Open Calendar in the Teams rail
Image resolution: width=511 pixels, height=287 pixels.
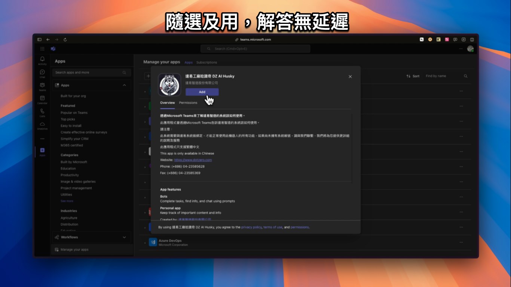[42, 100]
